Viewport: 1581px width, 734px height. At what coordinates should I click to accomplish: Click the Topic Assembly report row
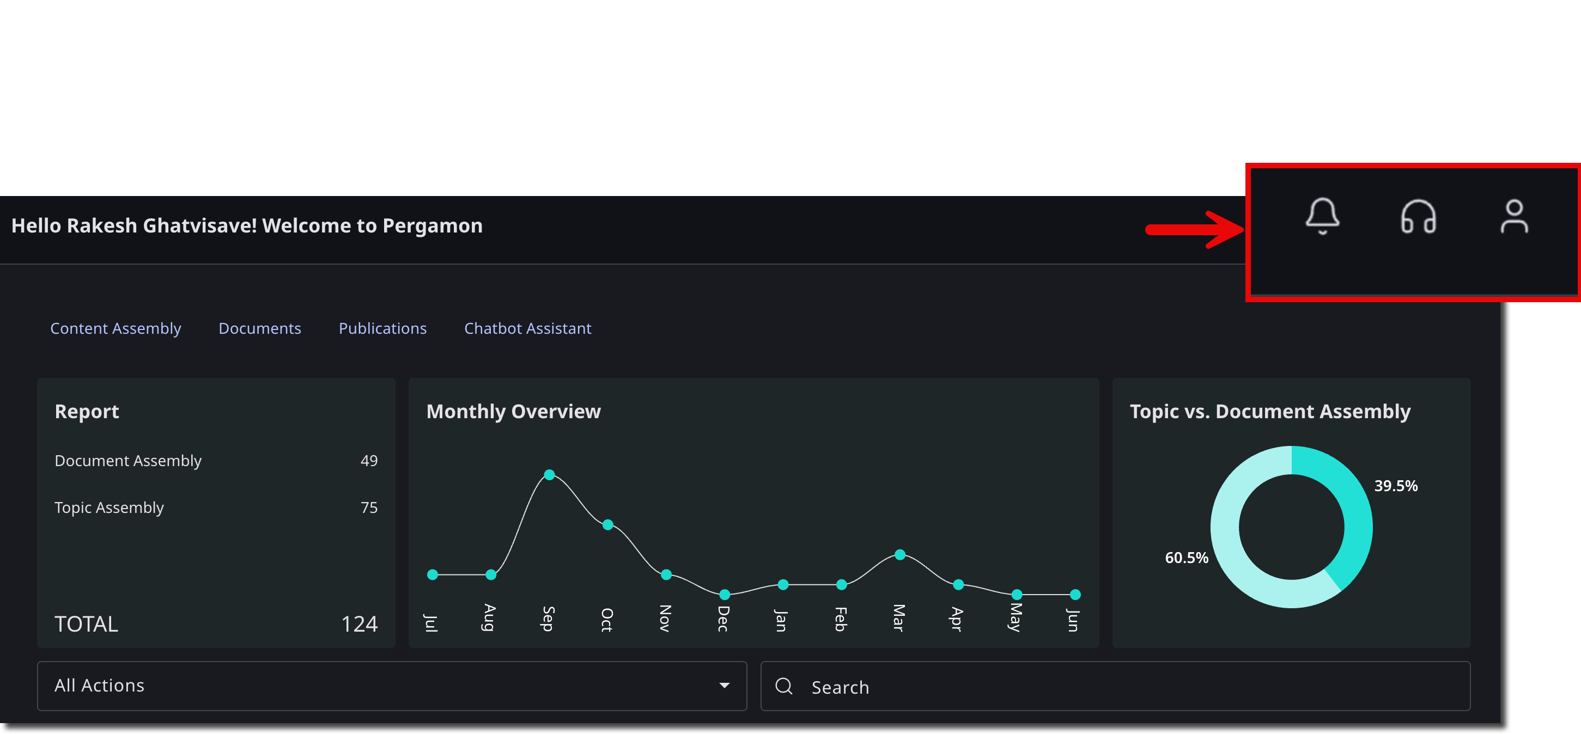pos(216,507)
